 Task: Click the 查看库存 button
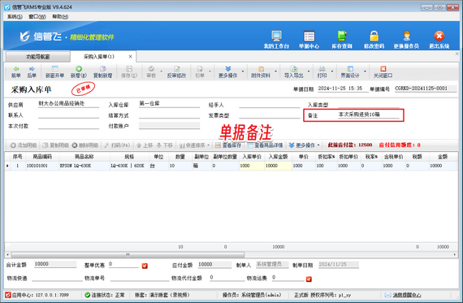pos(228,145)
